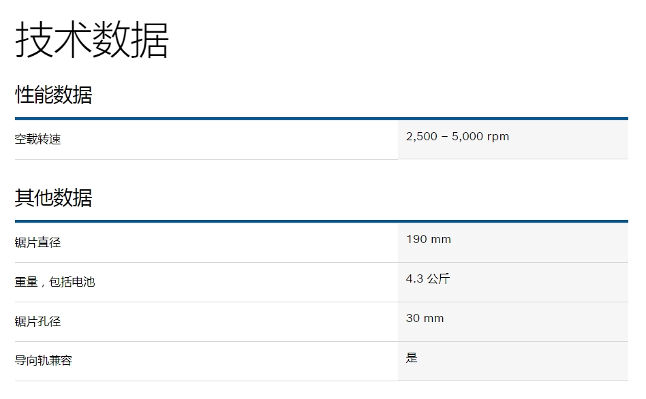Click the mm unit after 30

tap(434, 319)
